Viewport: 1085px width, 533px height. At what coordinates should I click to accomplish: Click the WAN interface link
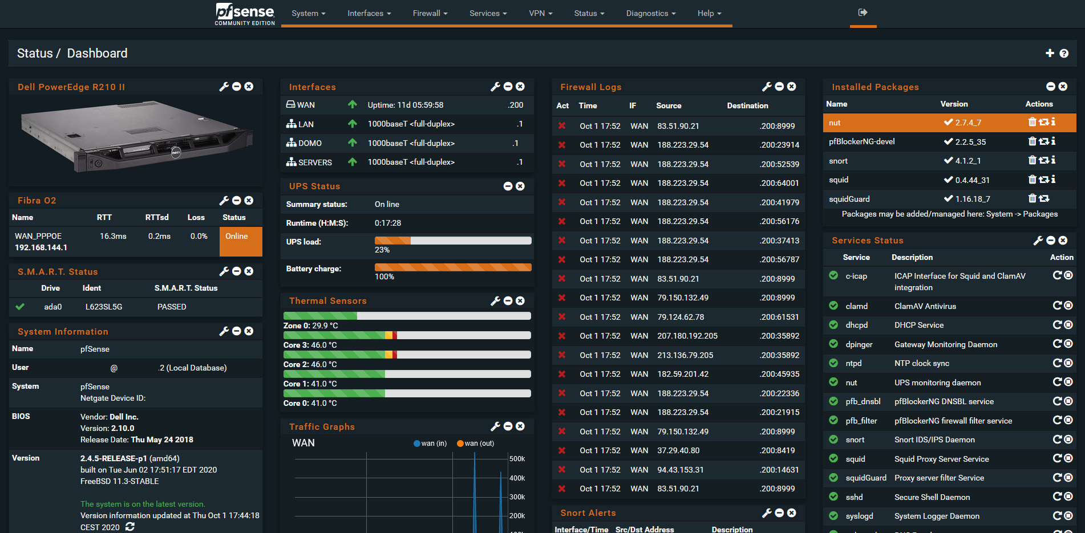pos(306,105)
